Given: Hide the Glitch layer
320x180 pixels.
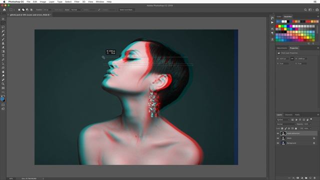Looking at the screenshot, I should point(278,138).
